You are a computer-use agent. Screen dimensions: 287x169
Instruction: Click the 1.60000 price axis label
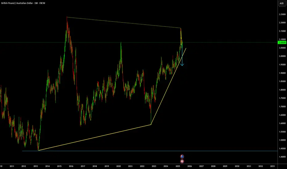[x=282, y=123]
